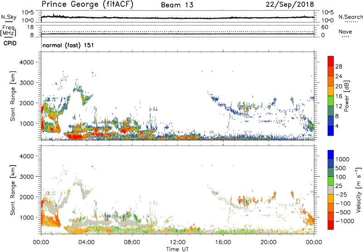363x252 pixels.
Task: Click the "24" power colorbar label
Action: coord(338,76)
